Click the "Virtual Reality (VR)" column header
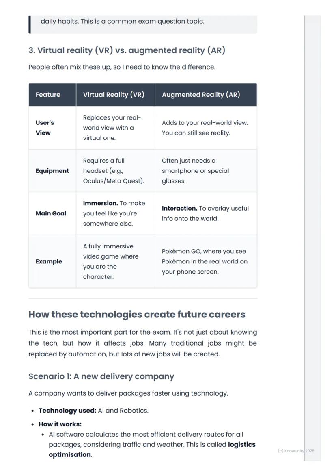Screen dimensions: 336x476 pyautogui.click(x=114, y=95)
